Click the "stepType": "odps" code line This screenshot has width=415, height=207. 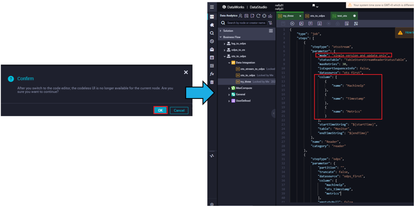326,159
